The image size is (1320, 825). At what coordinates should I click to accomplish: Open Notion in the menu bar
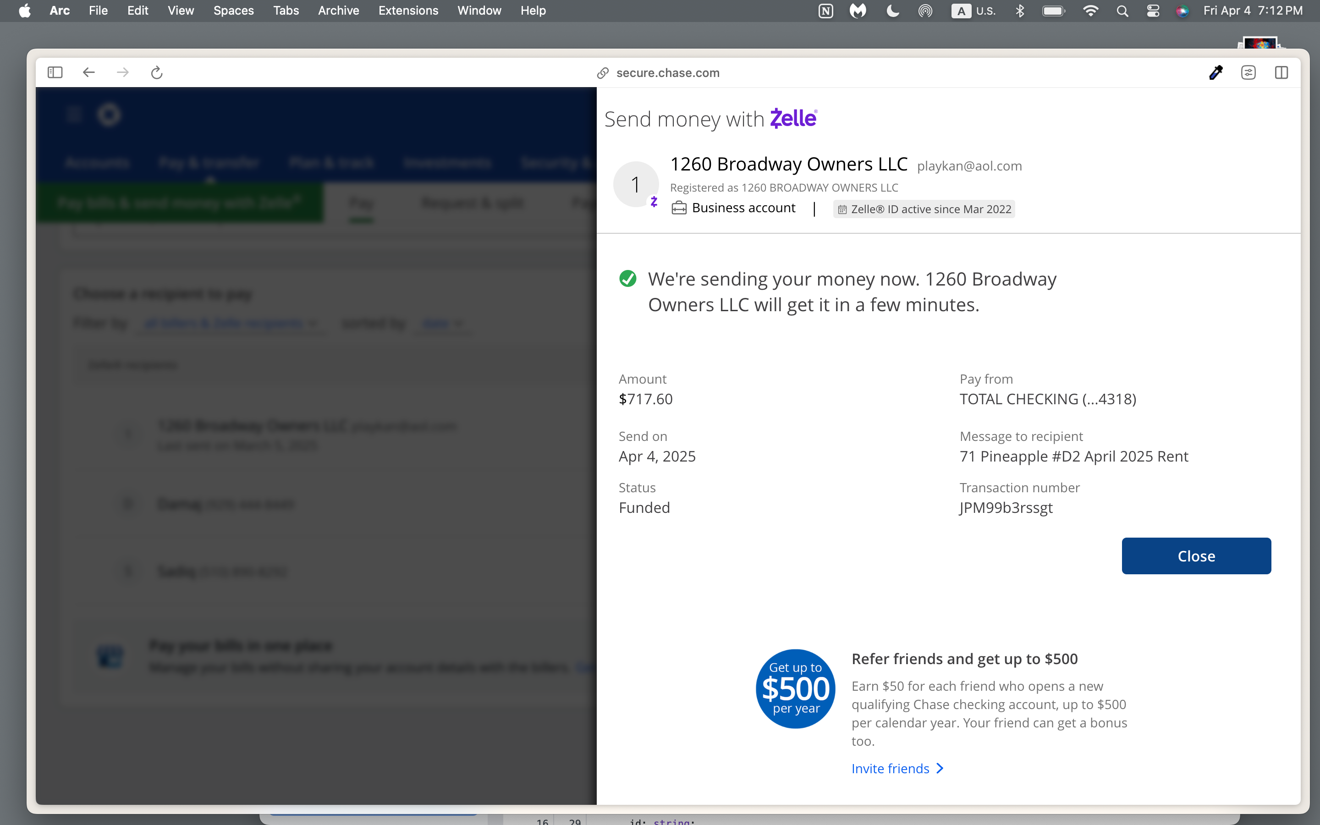[826, 11]
